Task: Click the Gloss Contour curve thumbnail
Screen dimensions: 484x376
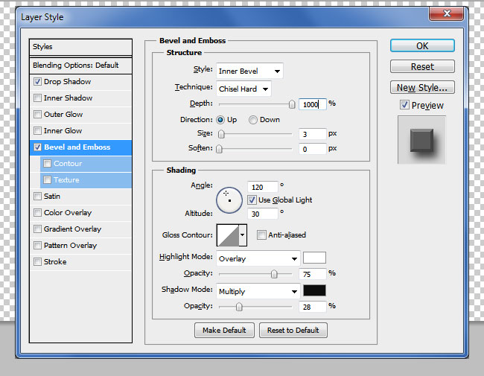Action: 227,235
